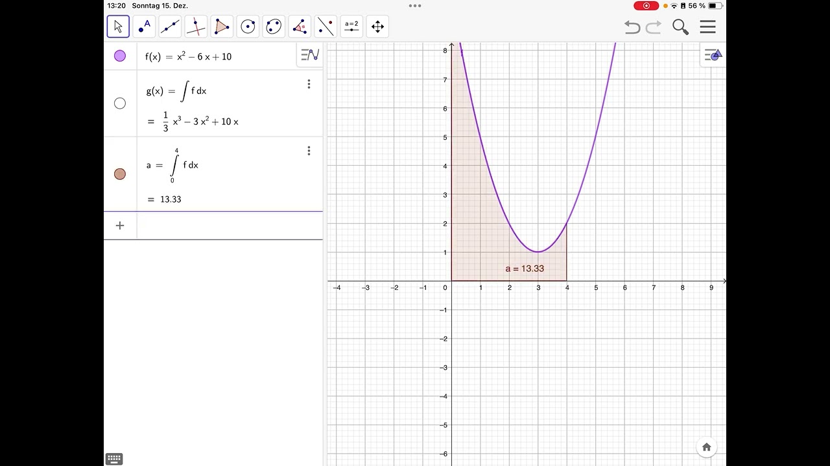Open the algebra view style bar

[x=310, y=55]
